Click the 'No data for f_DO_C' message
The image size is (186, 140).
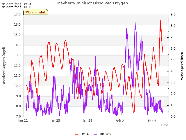point(16,7)
